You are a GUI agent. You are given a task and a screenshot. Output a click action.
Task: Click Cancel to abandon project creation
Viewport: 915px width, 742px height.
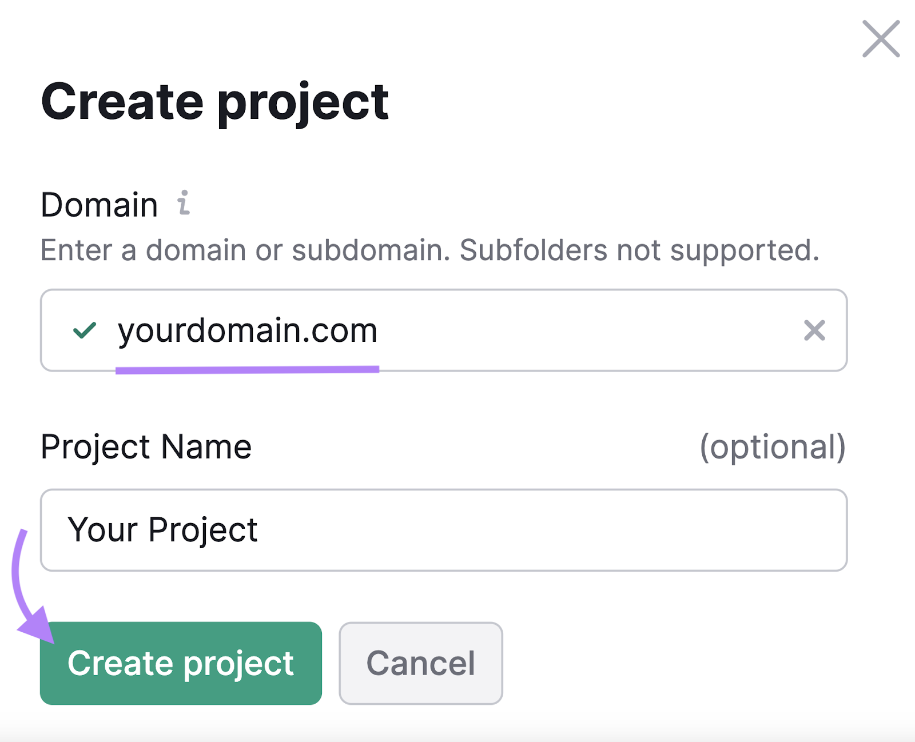(x=421, y=663)
